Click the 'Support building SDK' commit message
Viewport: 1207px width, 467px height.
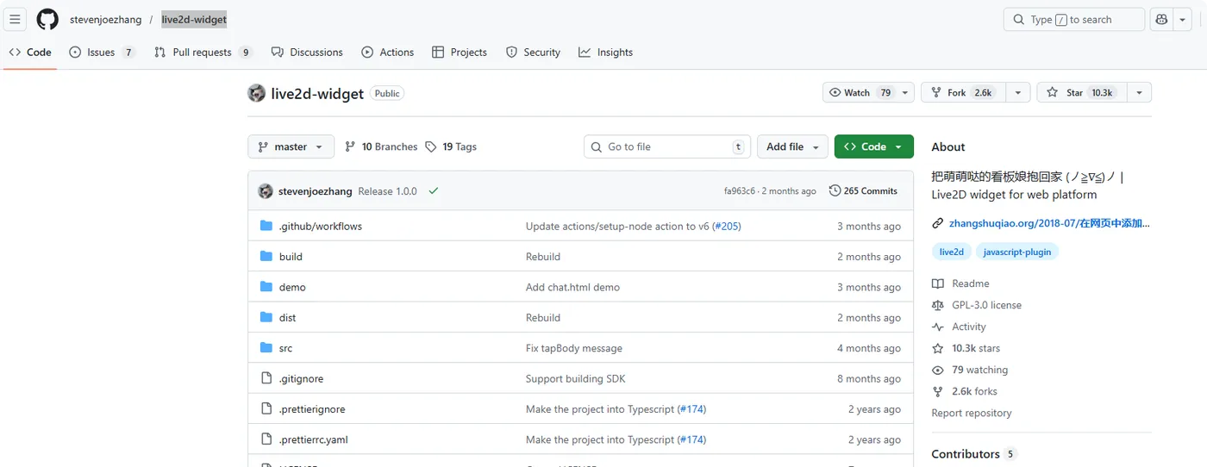point(576,378)
